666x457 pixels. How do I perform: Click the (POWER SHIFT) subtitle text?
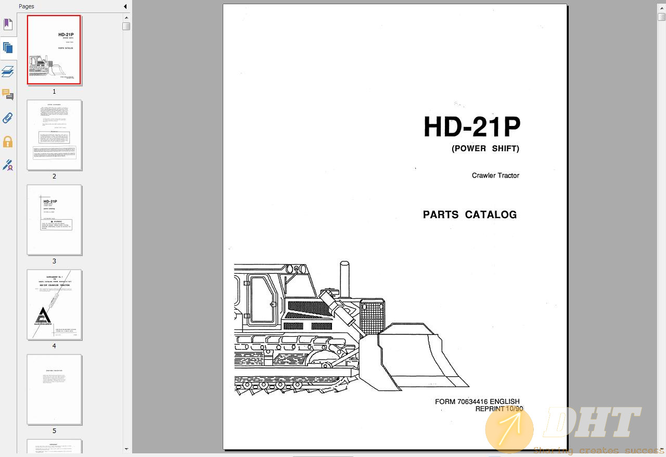pyautogui.click(x=485, y=148)
